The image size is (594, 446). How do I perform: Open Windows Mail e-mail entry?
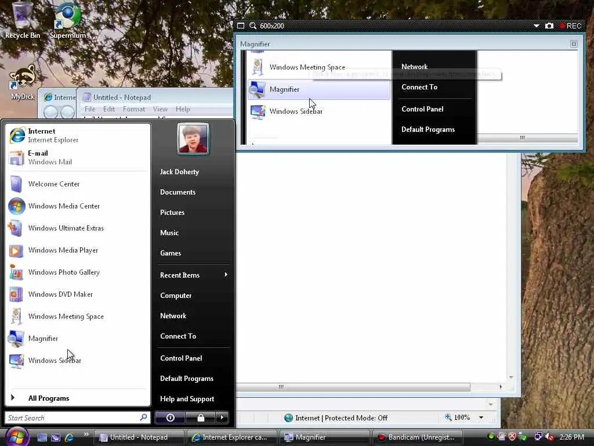(x=78, y=157)
